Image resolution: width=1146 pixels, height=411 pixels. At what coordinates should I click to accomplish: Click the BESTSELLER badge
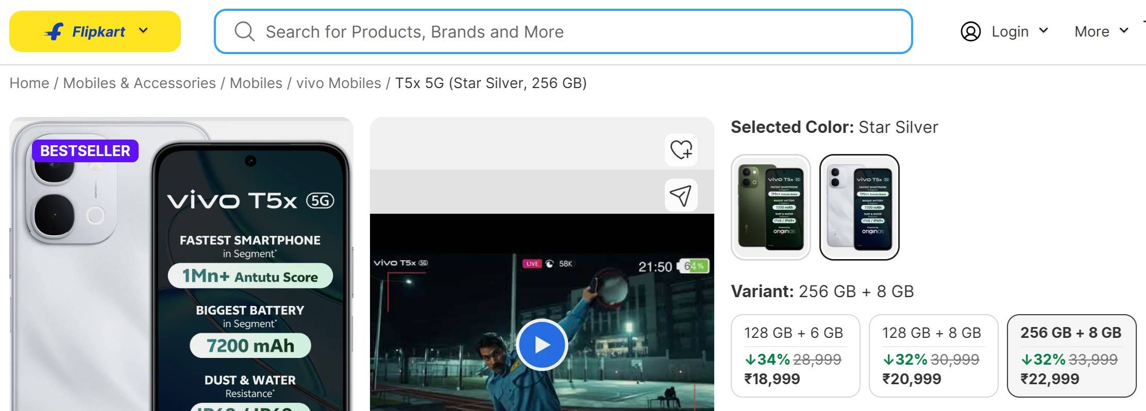coord(85,151)
